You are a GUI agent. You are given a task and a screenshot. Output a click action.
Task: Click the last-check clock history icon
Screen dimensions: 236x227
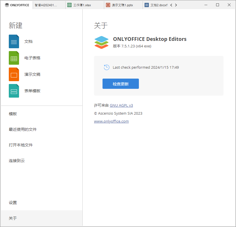(x=106, y=67)
